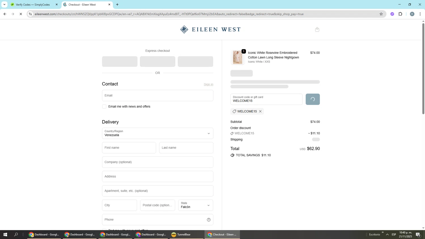Click the browser address bar URL
This screenshot has height=239, width=425.
169,14
